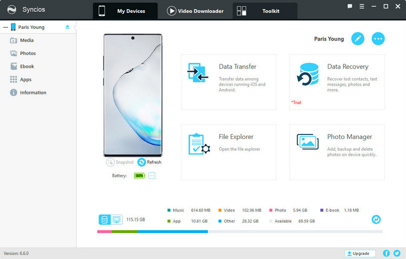This screenshot has height=259, width=406.
Task: Open the three-dot more options button
Action: [x=378, y=39]
